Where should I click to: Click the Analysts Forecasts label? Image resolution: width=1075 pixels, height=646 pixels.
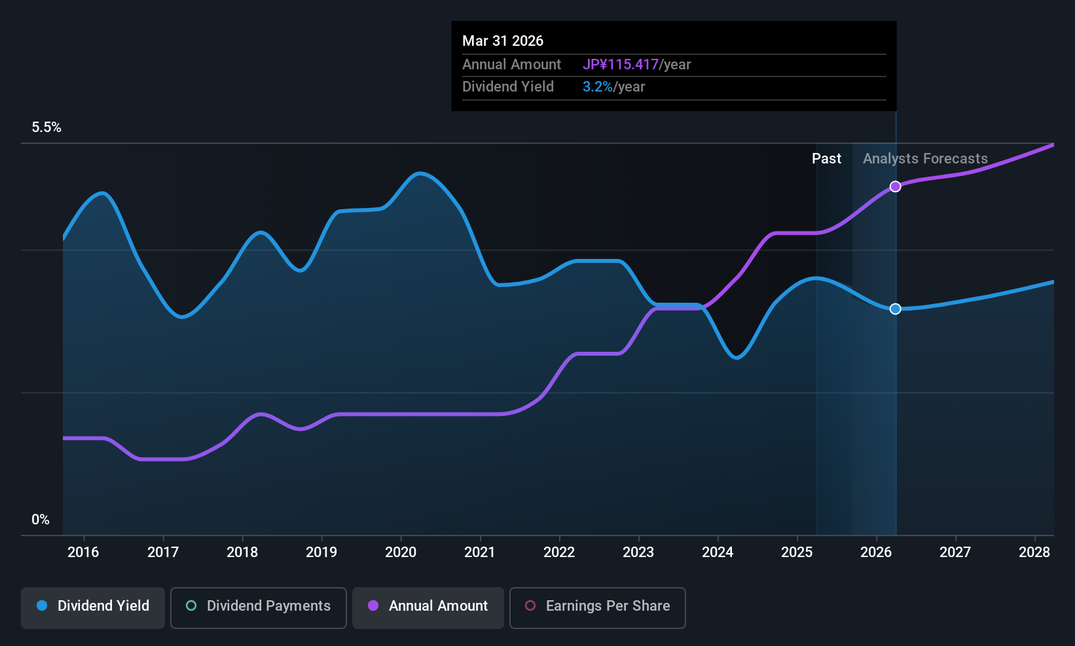point(925,159)
